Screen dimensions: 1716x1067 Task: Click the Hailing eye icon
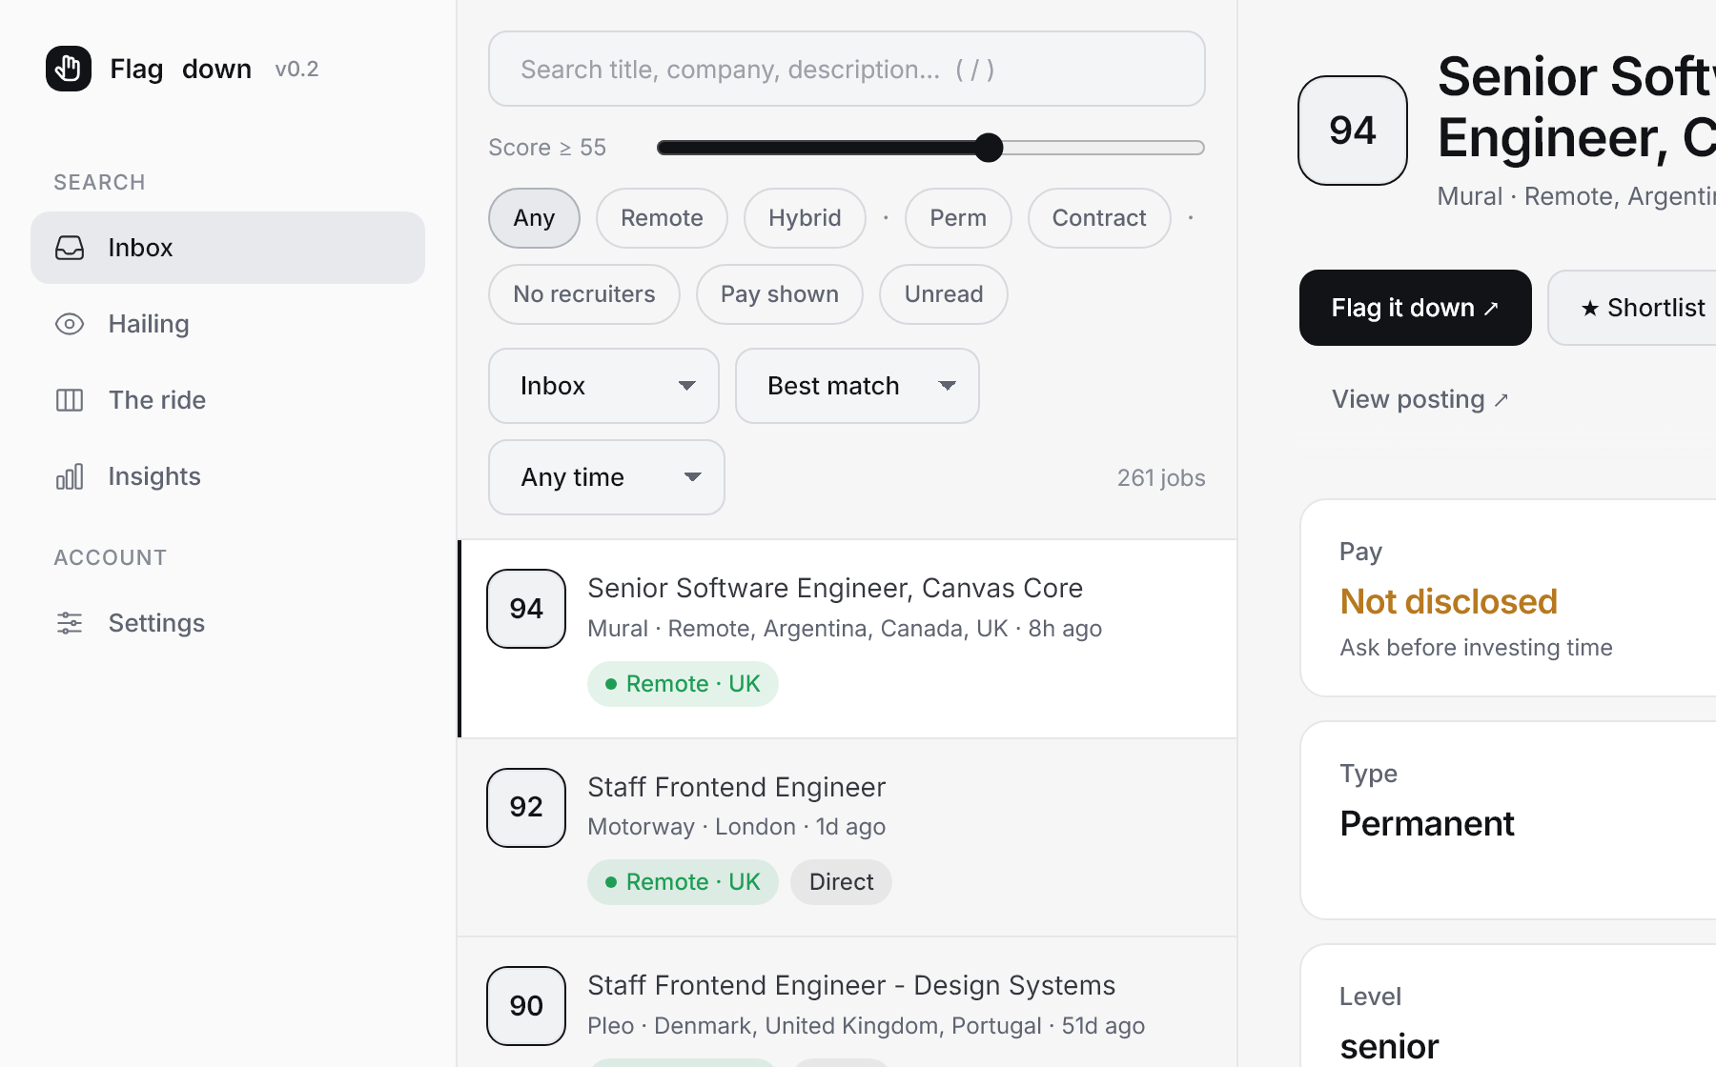tap(70, 324)
